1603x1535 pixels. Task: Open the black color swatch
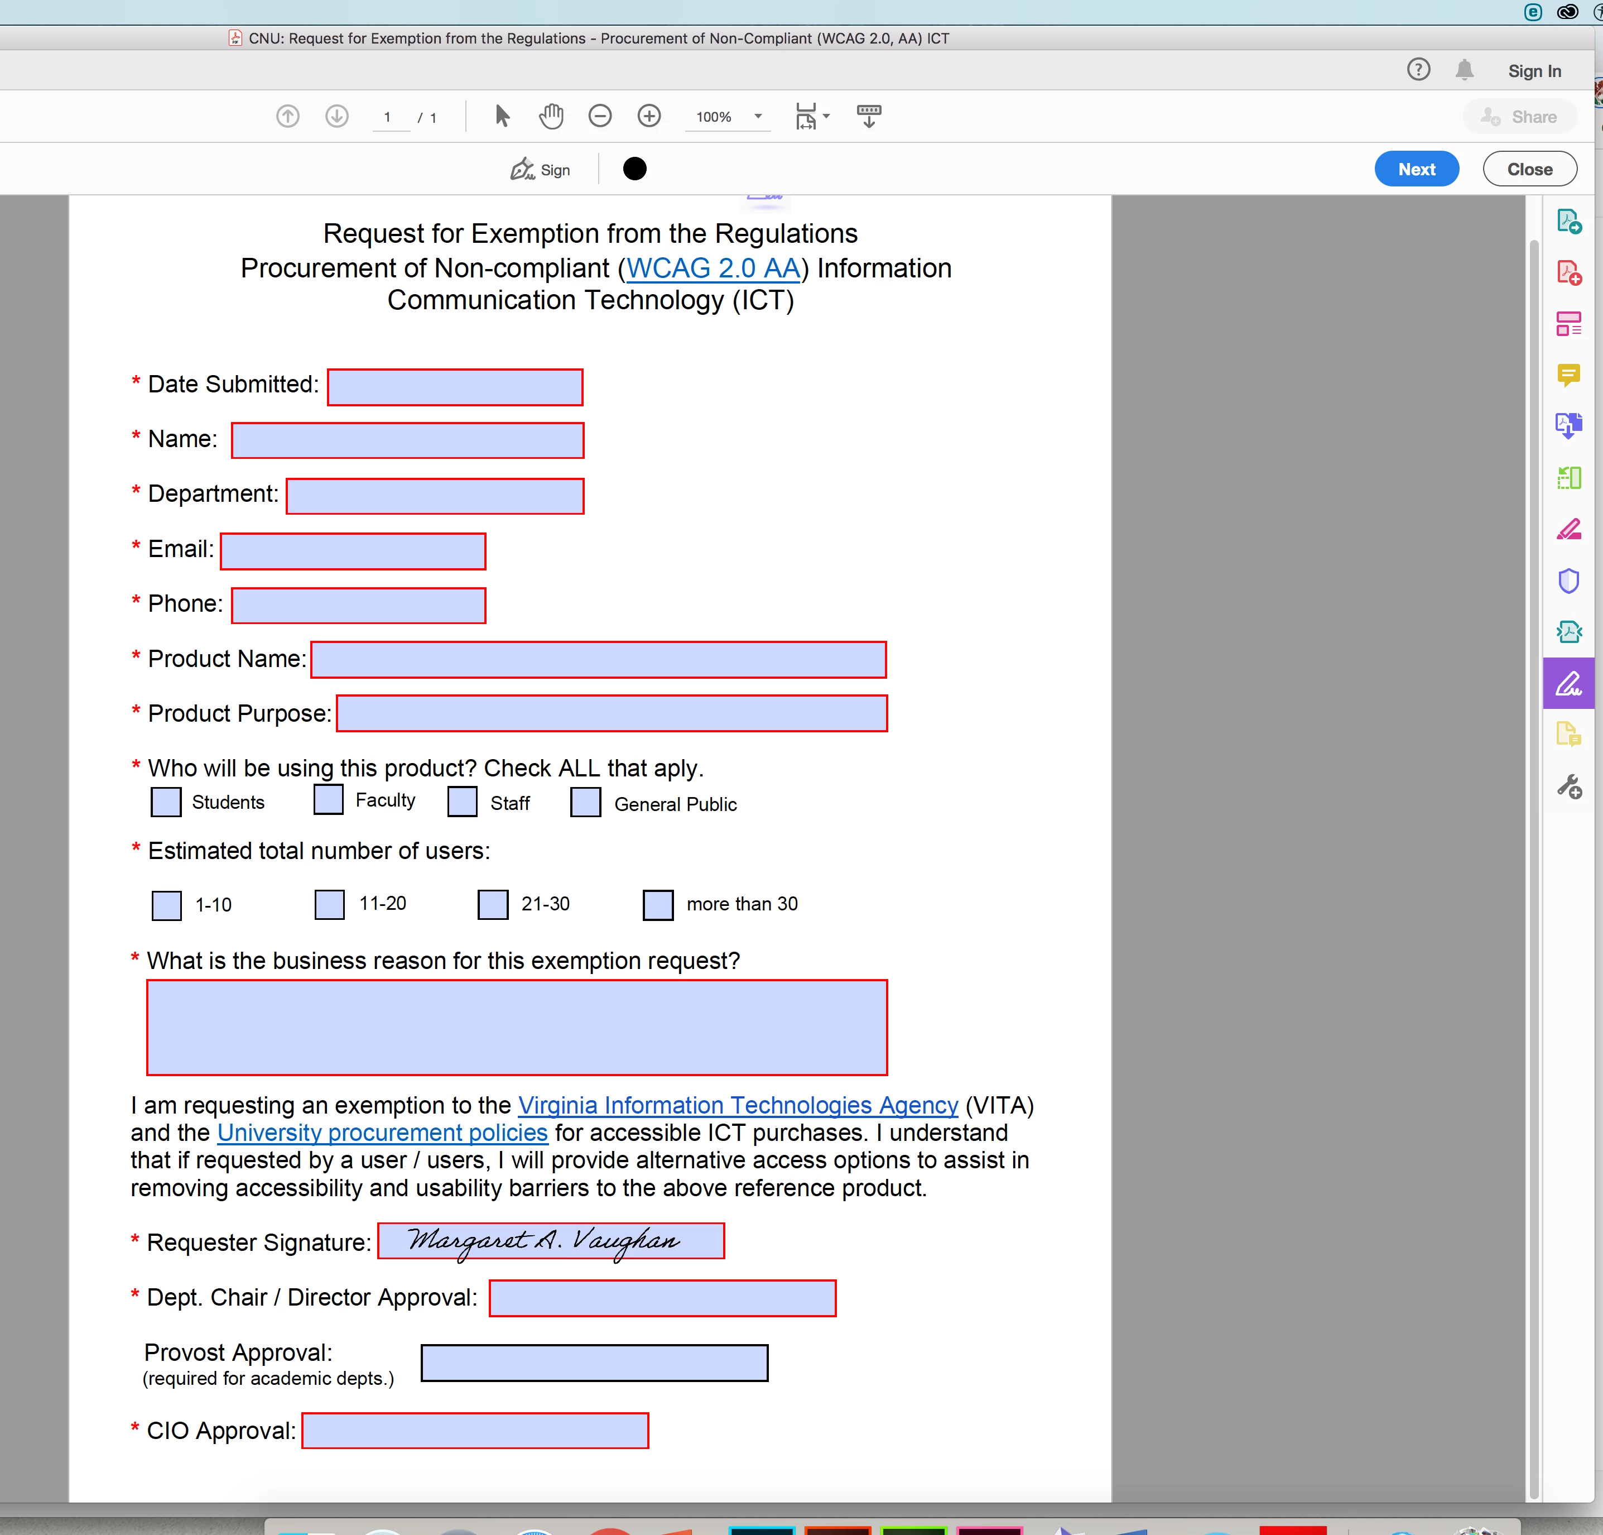pos(634,169)
